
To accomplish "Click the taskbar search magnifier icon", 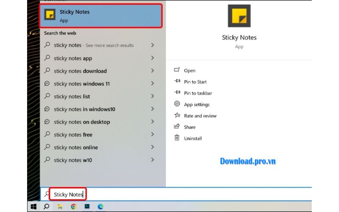I will pos(47,206).
